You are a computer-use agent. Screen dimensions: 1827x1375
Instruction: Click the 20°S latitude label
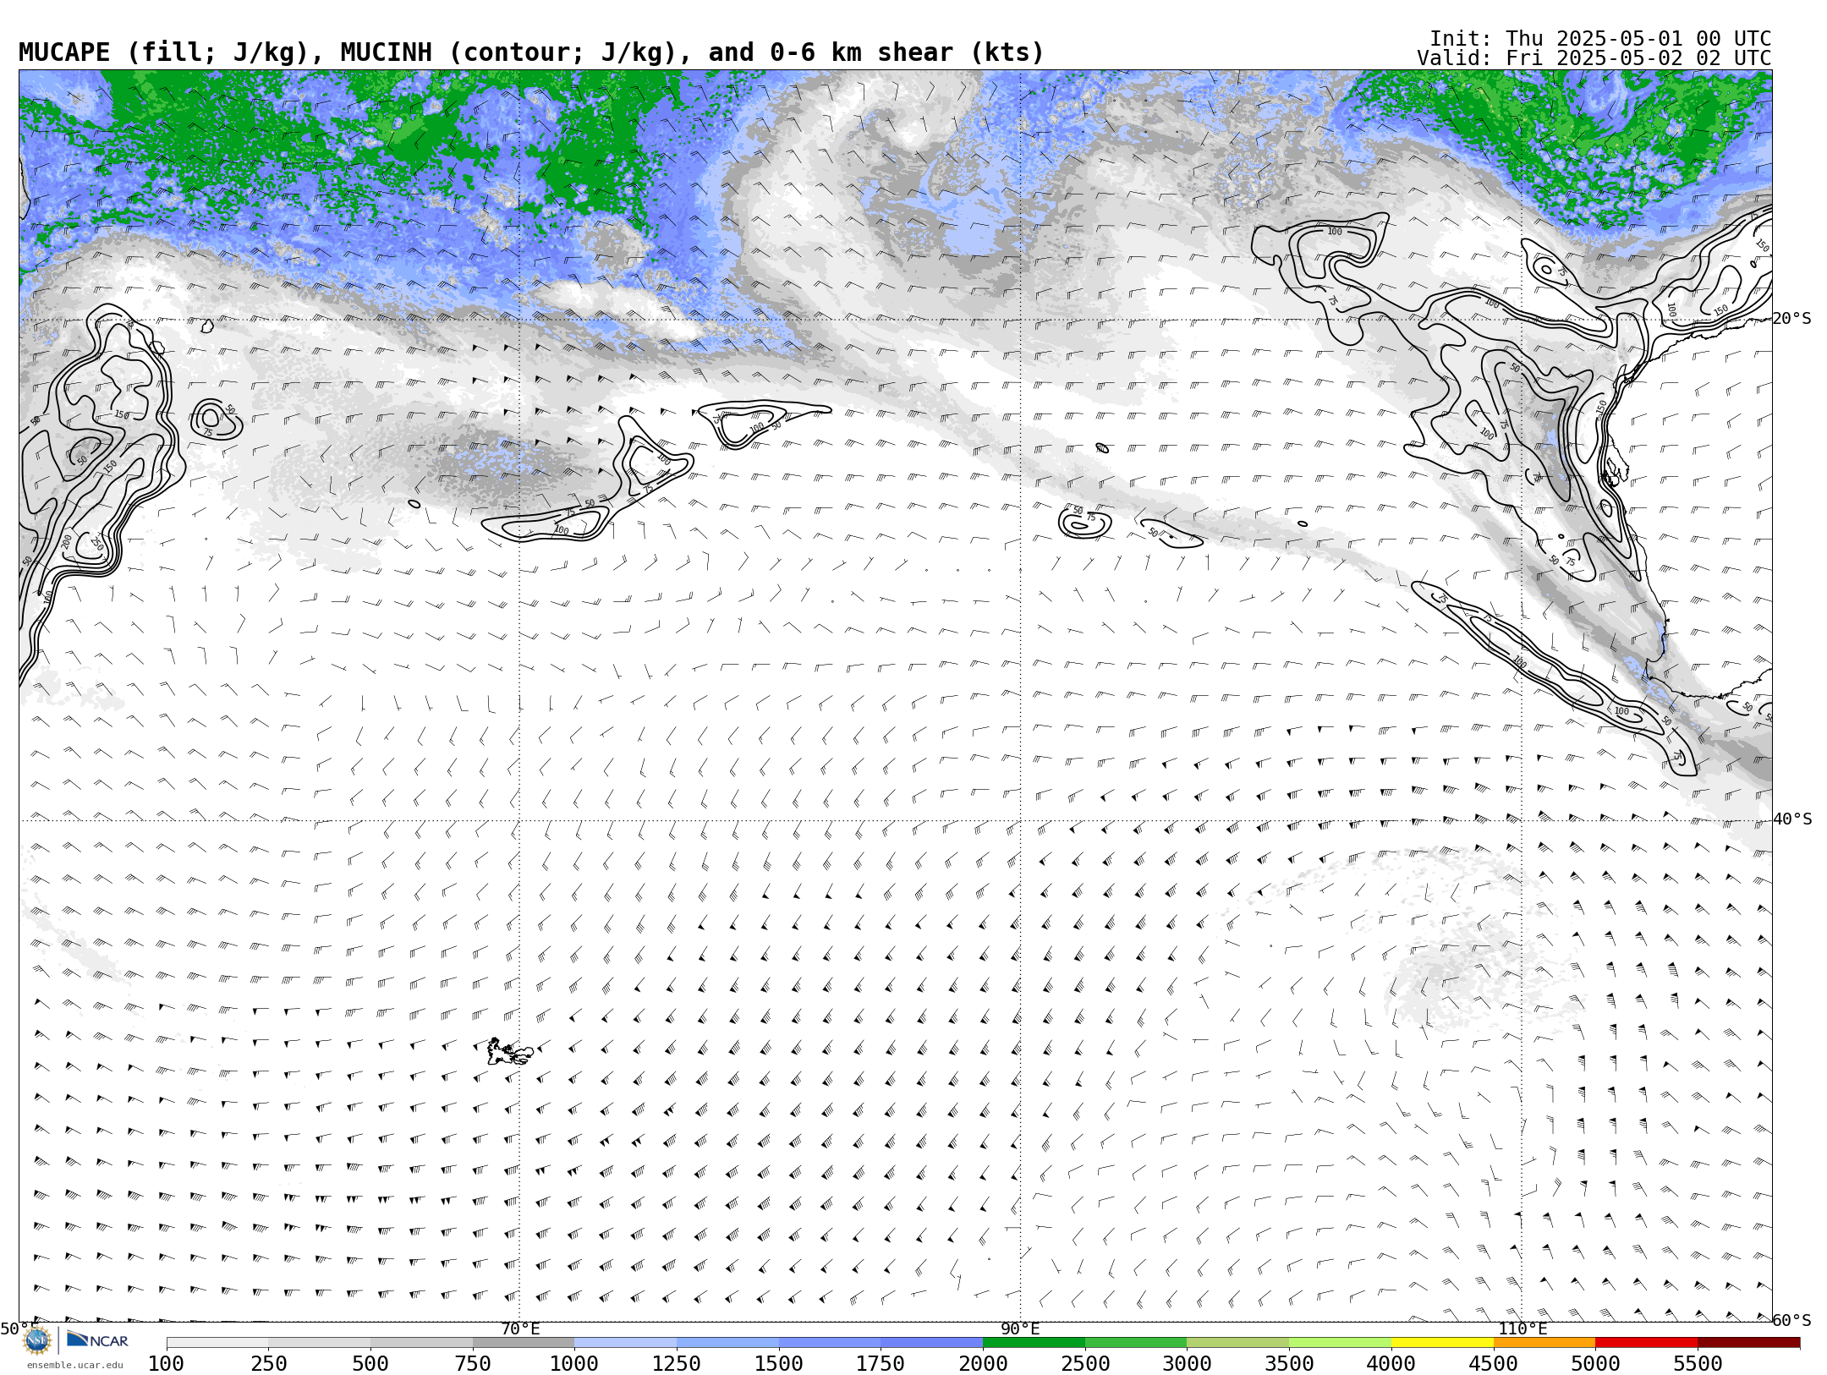point(1792,319)
